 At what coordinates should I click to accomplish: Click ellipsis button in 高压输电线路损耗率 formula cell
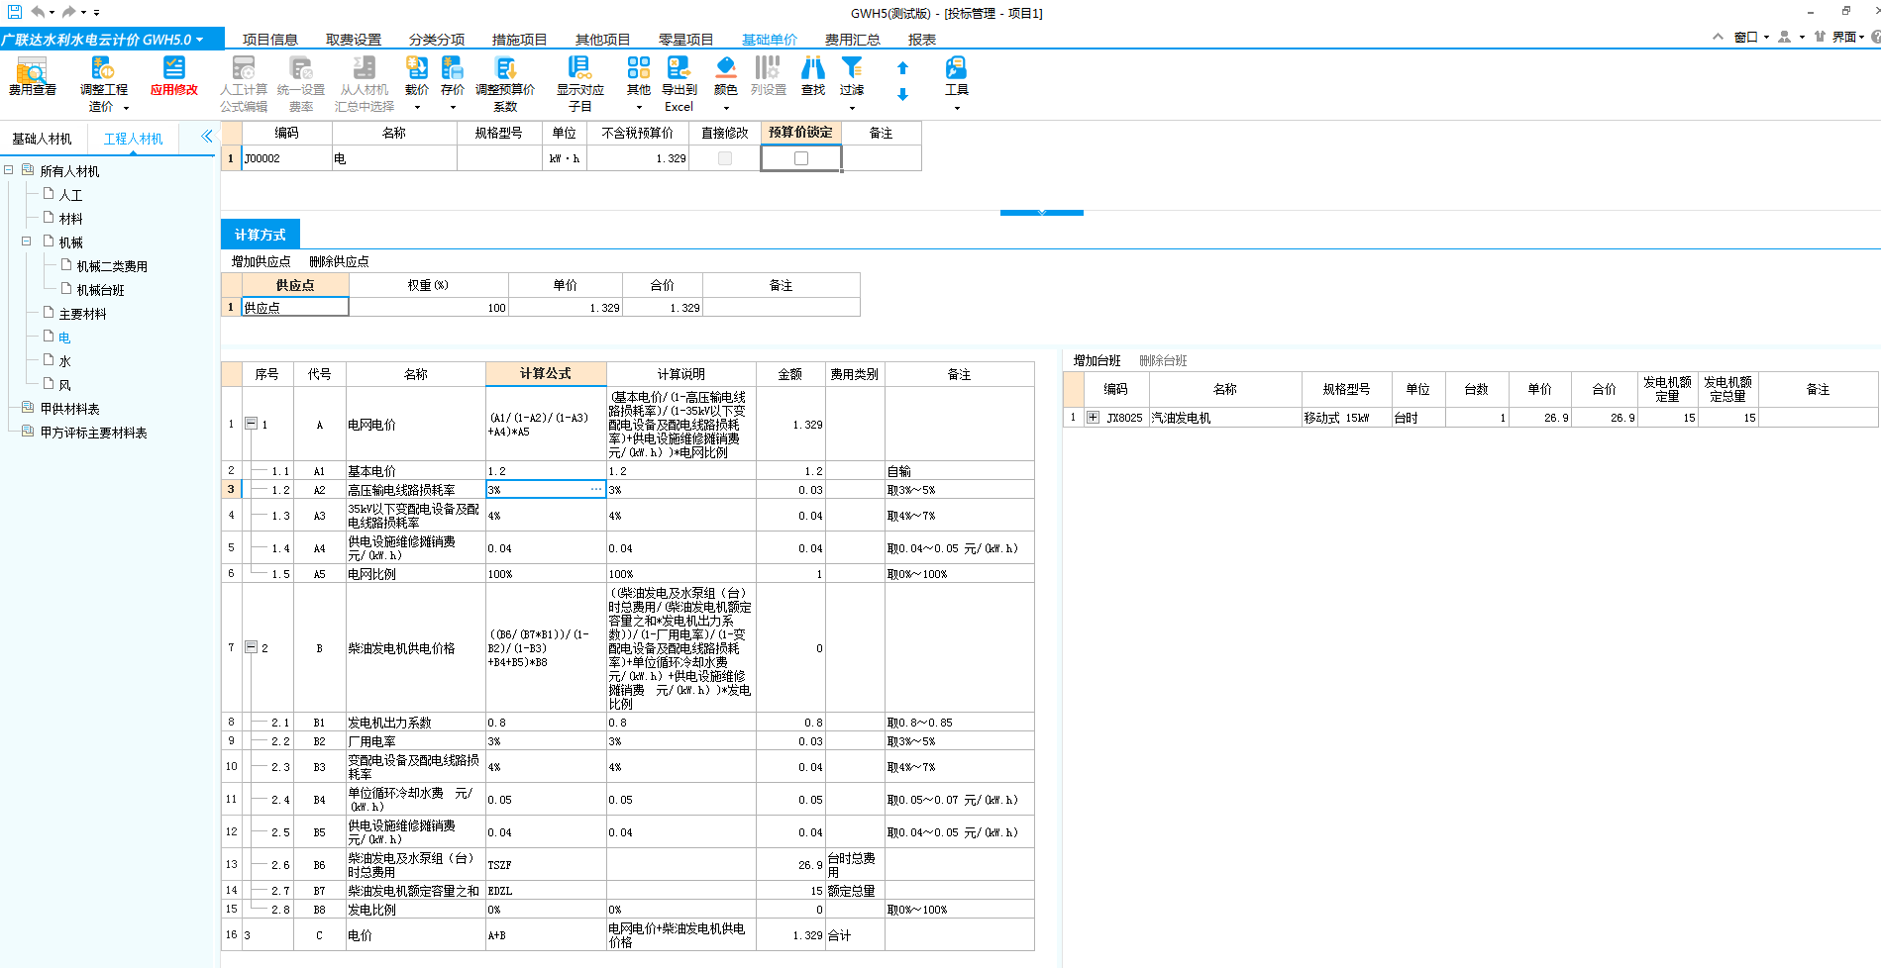[x=596, y=490]
